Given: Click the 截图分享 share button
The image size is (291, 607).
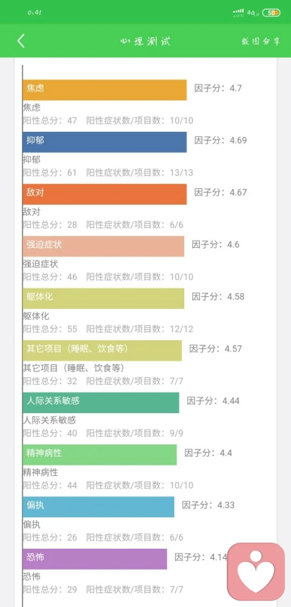Looking at the screenshot, I should [x=261, y=41].
